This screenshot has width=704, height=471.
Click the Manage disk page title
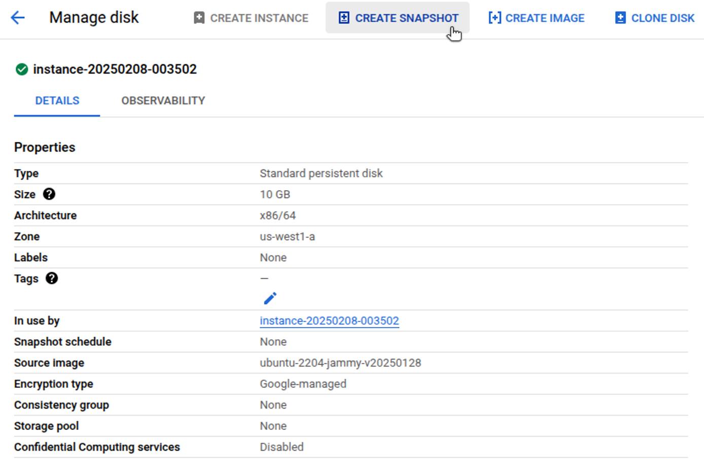(94, 17)
